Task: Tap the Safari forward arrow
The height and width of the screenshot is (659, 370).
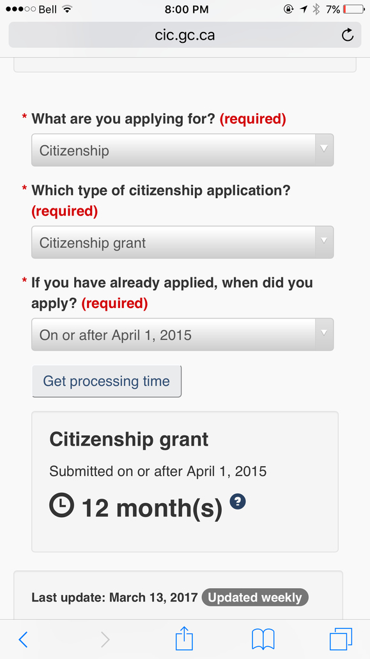Action: click(105, 639)
